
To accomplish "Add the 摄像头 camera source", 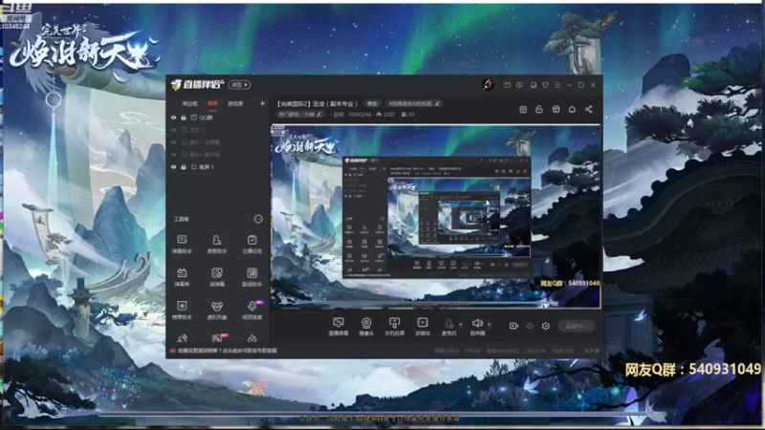I will (x=366, y=326).
